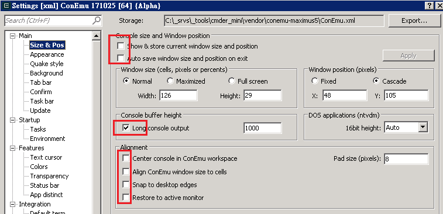Screen dimensions: 443x214
Task: Collapse the Main tree node
Action: (12, 36)
